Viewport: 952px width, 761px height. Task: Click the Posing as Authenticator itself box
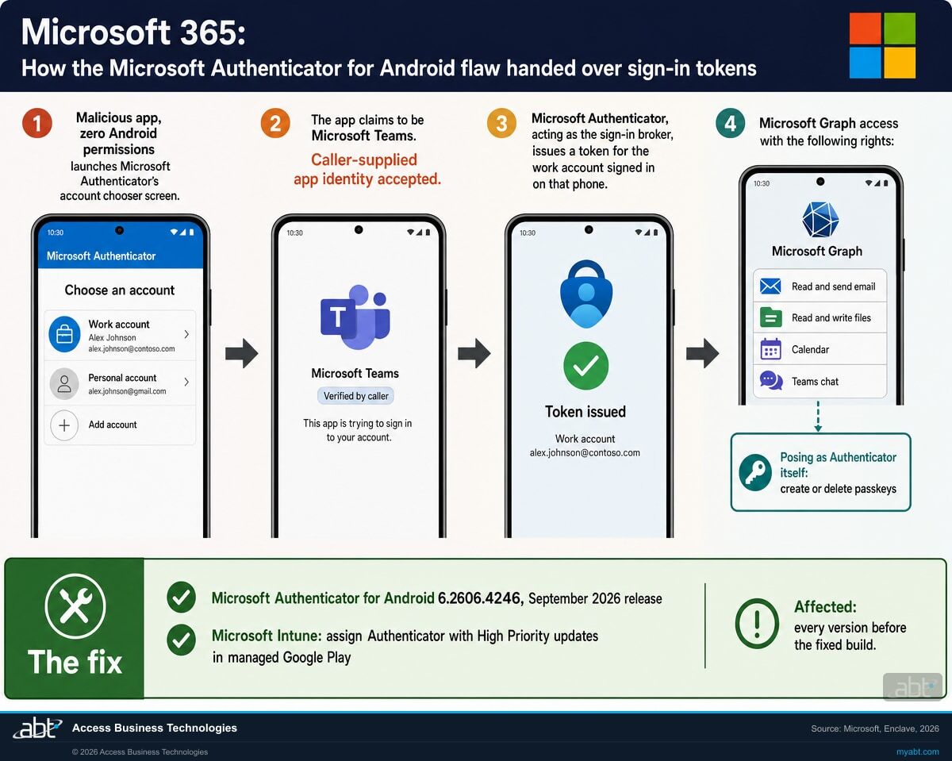(820, 472)
